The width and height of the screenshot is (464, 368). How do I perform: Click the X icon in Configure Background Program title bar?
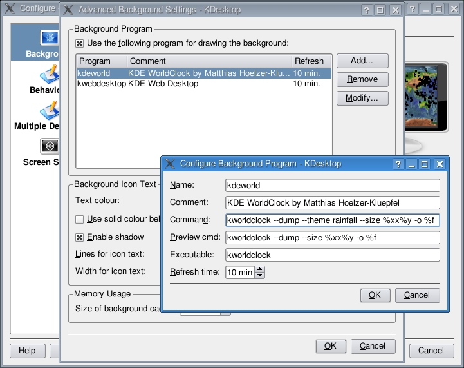(x=170, y=164)
